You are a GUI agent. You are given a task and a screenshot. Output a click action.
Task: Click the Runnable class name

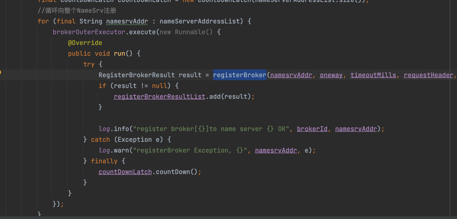pyautogui.click(x=190, y=32)
